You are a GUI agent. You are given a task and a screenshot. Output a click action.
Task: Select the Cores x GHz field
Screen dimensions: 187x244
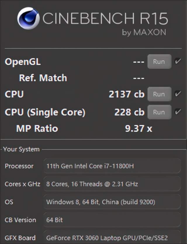(112, 184)
